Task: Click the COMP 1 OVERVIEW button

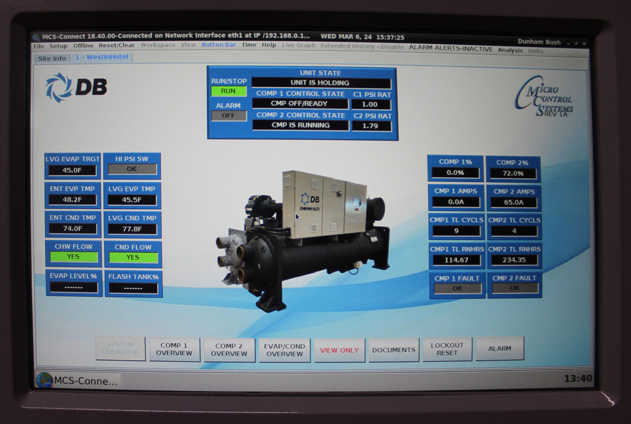Action: 174,350
